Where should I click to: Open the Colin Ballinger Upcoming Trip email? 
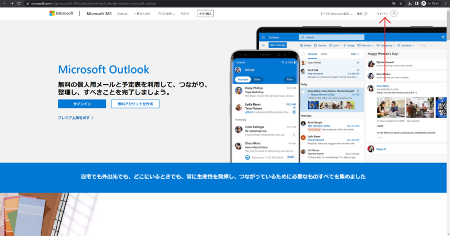[x=265, y=131]
